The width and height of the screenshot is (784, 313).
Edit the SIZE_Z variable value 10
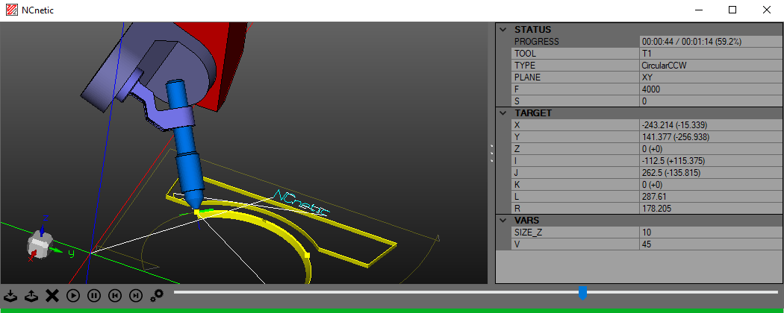pos(710,232)
